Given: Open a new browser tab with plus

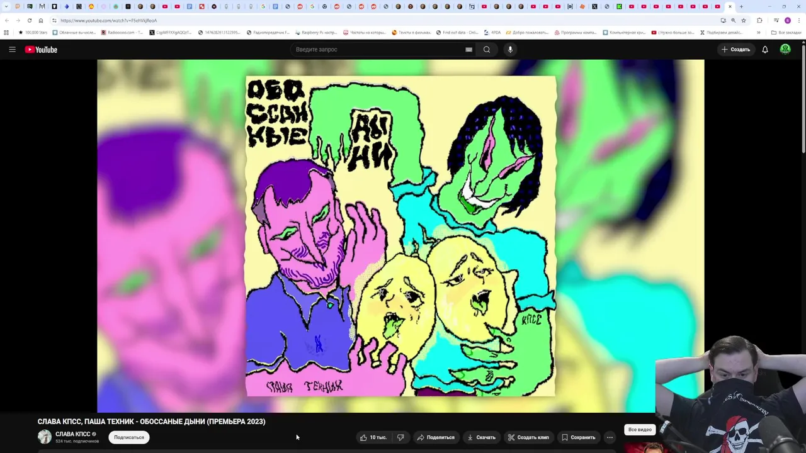Looking at the screenshot, I should (741, 6).
